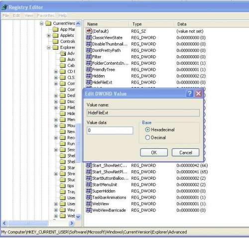Click the Value name field
The image size is (249, 238).
pyautogui.click(x=143, y=113)
